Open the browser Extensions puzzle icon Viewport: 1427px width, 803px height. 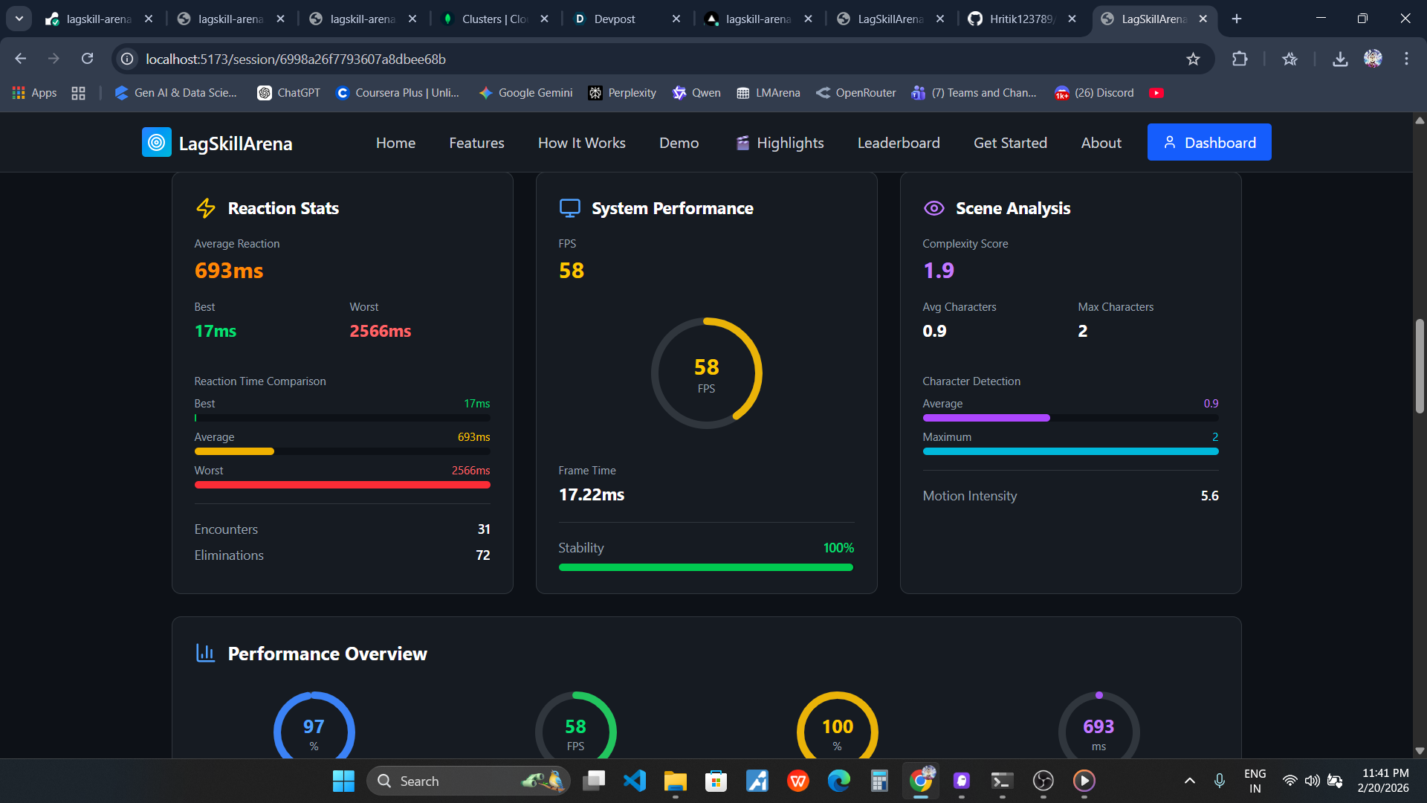click(1240, 59)
